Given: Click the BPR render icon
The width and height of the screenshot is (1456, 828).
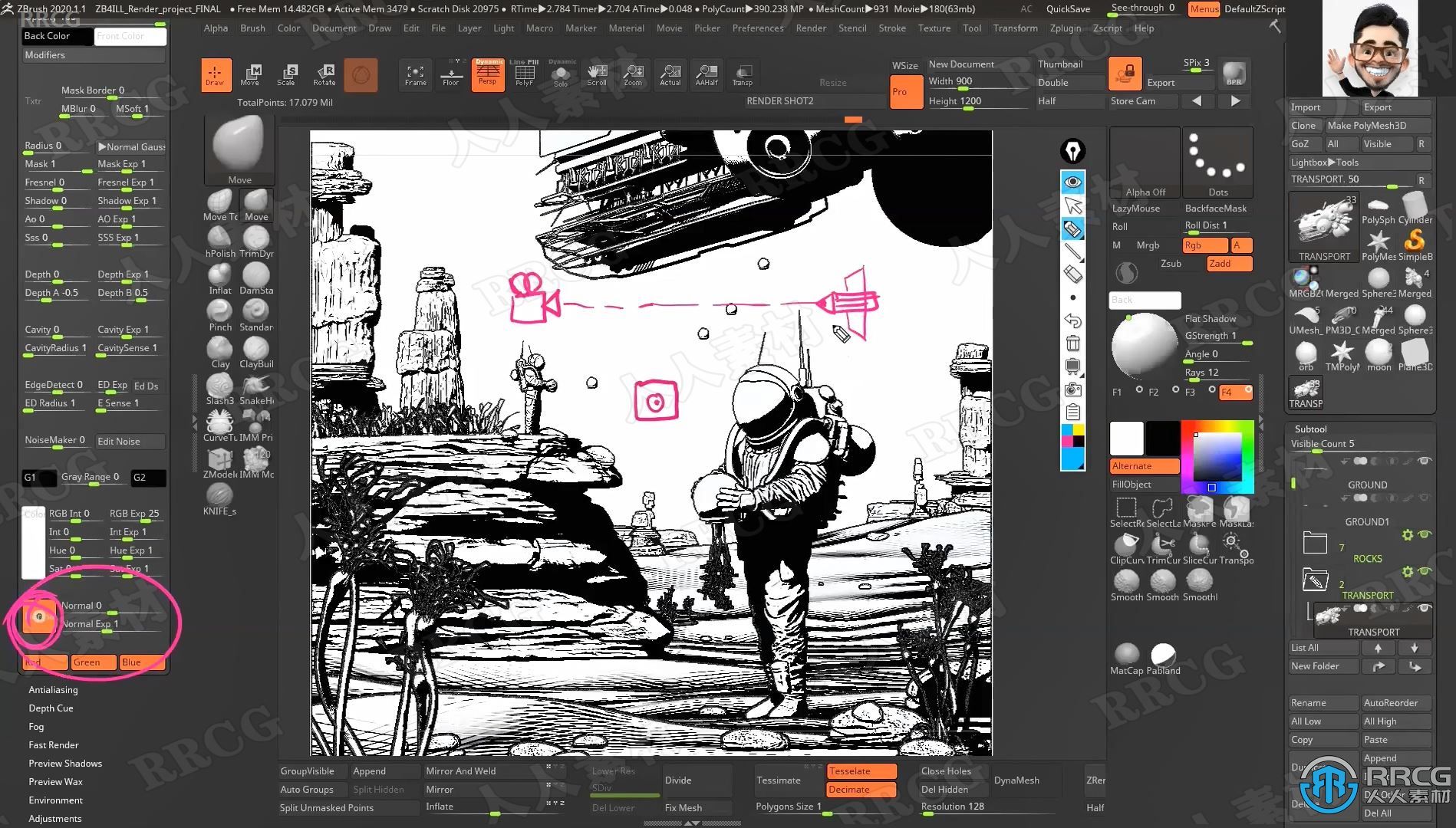Looking at the screenshot, I should pyautogui.click(x=1234, y=74).
